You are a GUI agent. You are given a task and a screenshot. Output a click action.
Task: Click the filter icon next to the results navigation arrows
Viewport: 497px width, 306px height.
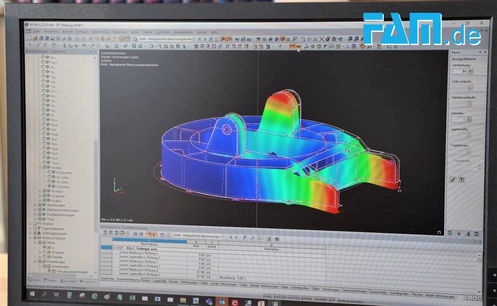[x=245, y=237]
